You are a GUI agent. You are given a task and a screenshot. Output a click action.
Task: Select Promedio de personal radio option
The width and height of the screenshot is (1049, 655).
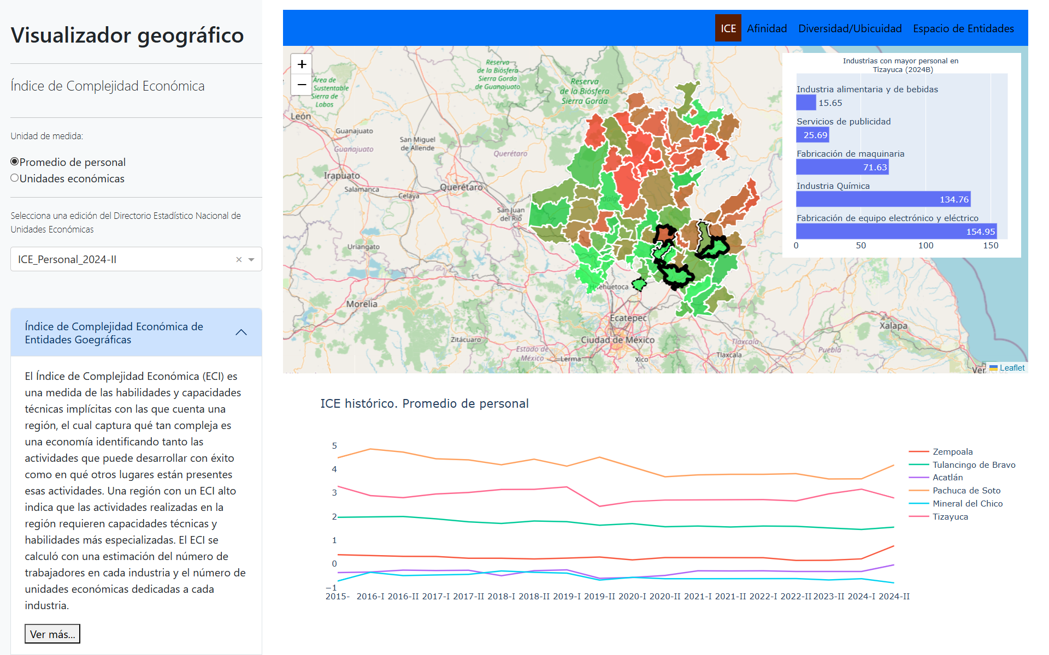coord(15,162)
